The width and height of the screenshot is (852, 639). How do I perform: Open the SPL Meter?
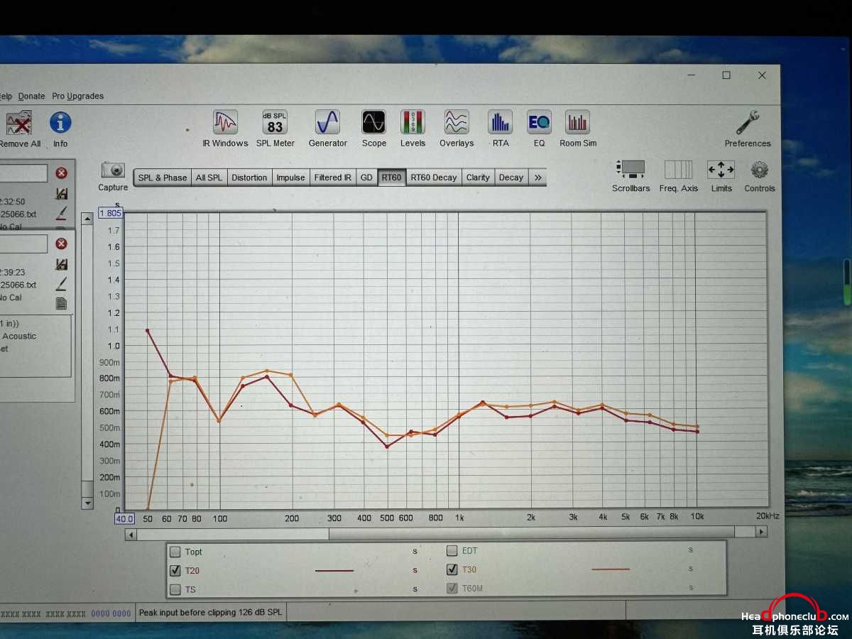[275, 129]
